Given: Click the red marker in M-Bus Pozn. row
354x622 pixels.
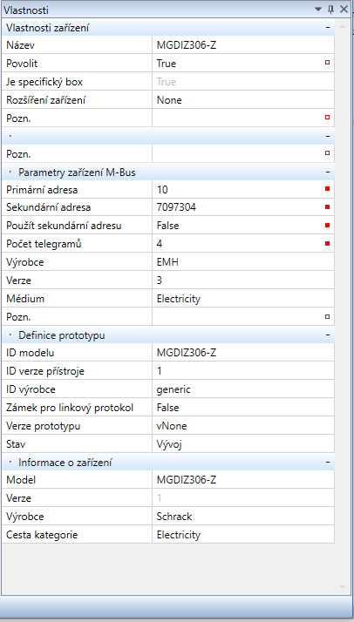Looking at the screenshot, I should [328, 317].
